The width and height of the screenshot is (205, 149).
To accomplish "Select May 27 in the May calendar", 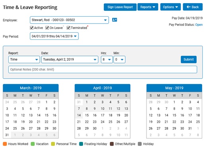I will click(x=158, y=128).
